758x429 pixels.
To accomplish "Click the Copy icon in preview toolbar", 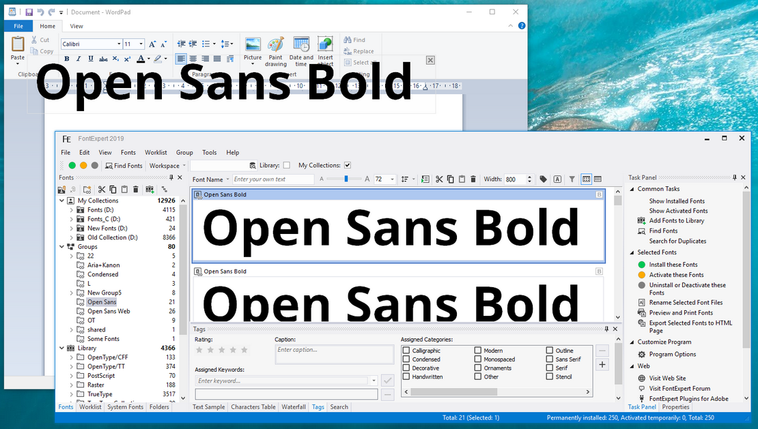I will click(x=450, y=179).
